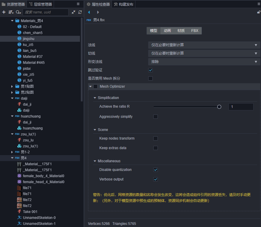Click the prefab icon of zou_lu(1)
This screenshot has height=227, width=261.
19,146
